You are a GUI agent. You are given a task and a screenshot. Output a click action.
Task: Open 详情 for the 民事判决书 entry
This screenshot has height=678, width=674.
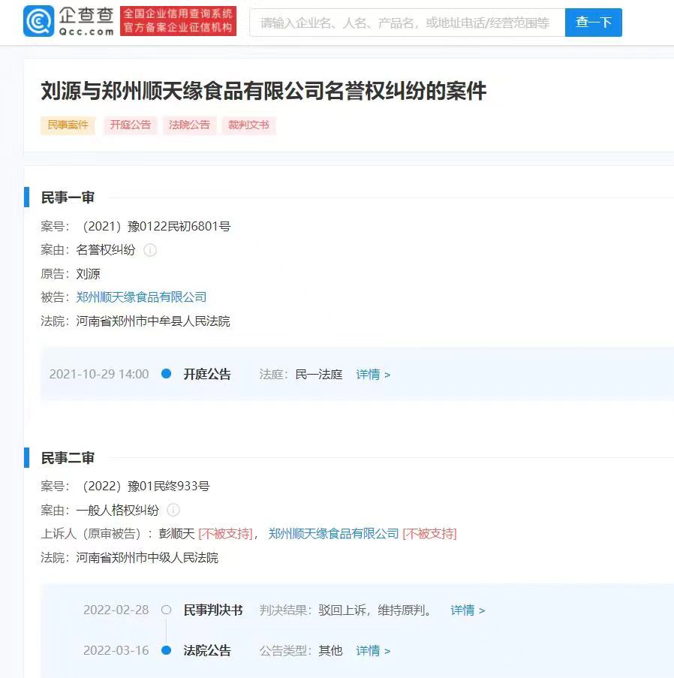[x=468, y=610]
